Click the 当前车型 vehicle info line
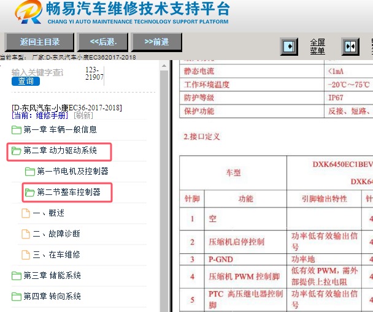Screen dimensions: 373x312 68,57
